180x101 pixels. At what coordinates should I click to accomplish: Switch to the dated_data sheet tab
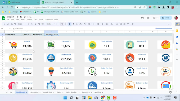pos(48,92)
